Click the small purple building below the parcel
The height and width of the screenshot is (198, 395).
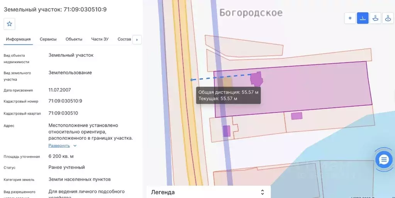click(x=297, y=116)
